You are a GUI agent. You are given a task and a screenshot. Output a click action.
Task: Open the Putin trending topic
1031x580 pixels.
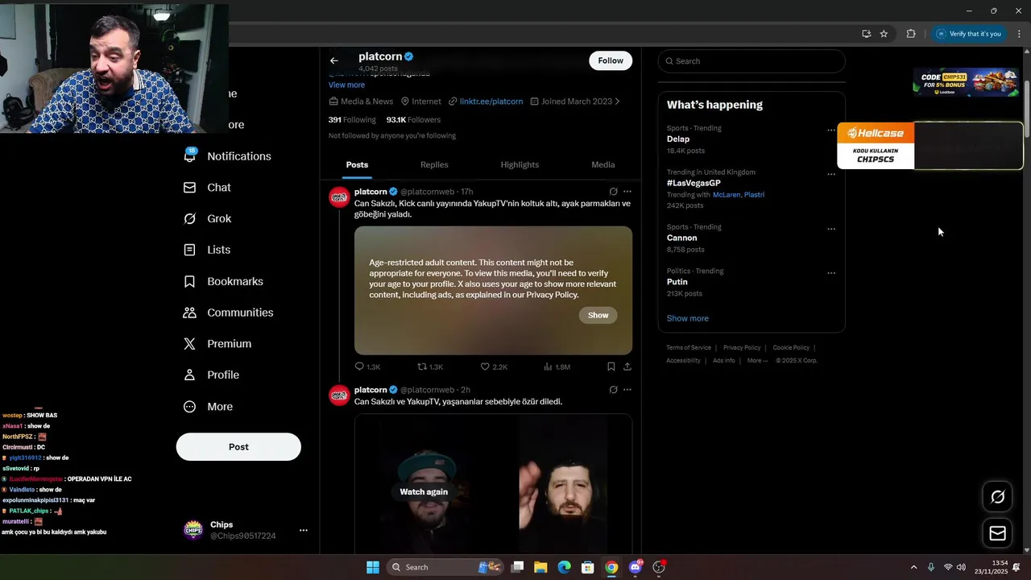tap(677, 282)
